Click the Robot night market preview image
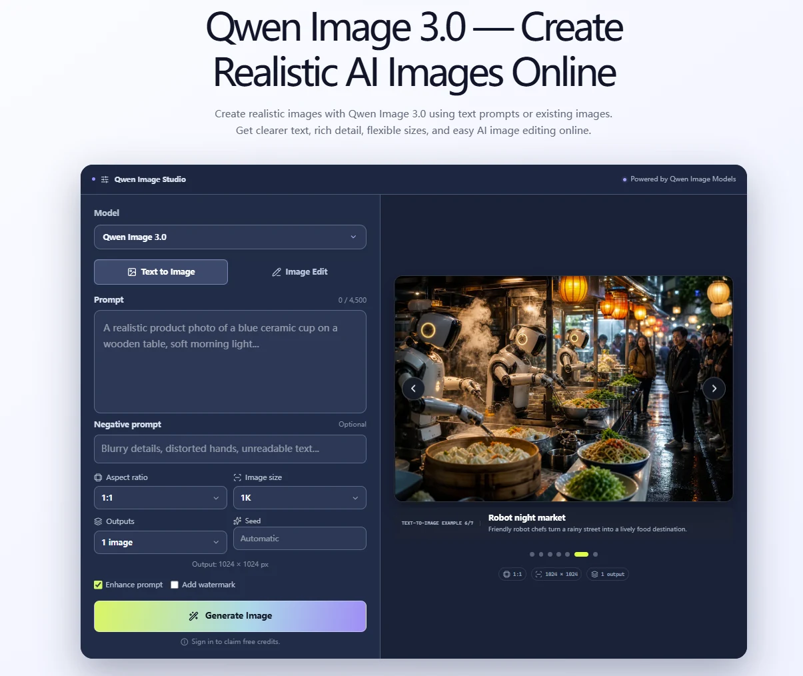The image size is (803, 676). (x=564, y=389)
